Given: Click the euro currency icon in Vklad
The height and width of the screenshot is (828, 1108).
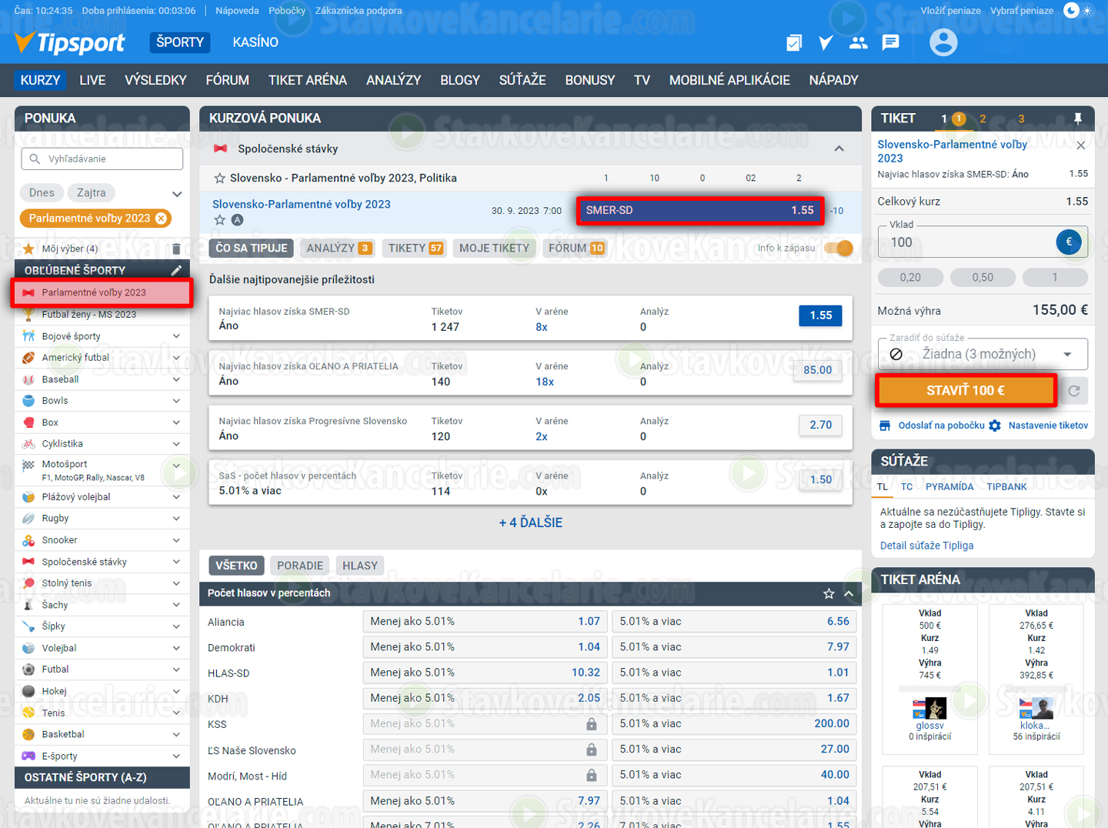Looking at the screenshot, I should 1069,242.
